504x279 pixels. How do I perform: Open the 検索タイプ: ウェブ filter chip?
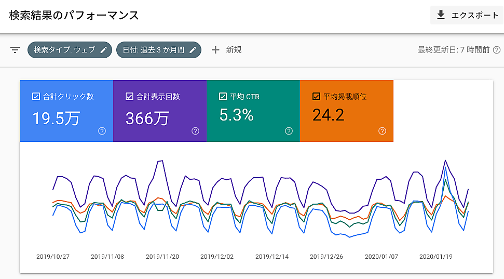tap(64, 50)
